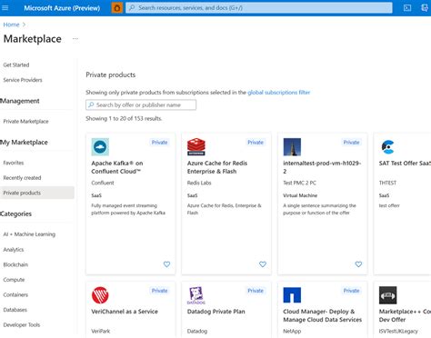Open Cloud Shell from the top bar
The width and height of the screenshot is (431, 338).
[x=407, y=8]
